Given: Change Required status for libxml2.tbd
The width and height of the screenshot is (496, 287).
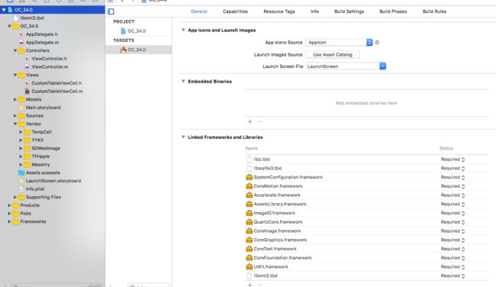Looking at the screenshot, I should [453, 276].
